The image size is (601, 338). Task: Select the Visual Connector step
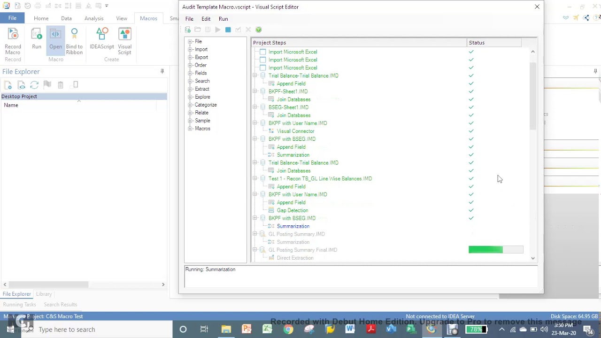tap(295, 131)
